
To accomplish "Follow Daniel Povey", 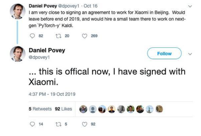I will pos(164,54).
